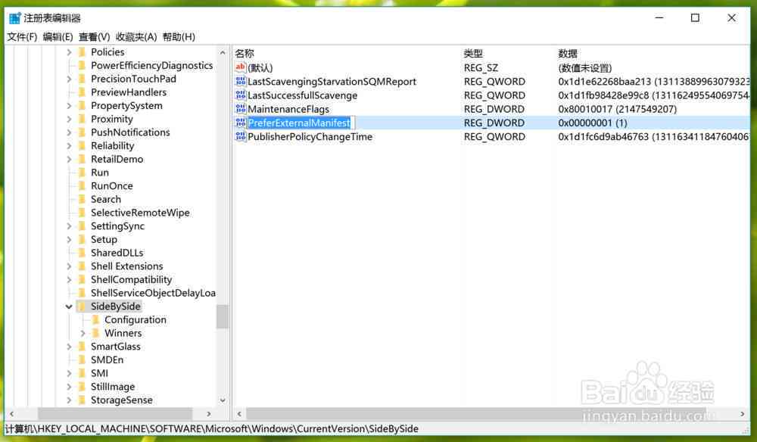The width and height of the screenshot is (757, 442).
Task: Open the 帮助(H) menu
Action: pos(179,36)
